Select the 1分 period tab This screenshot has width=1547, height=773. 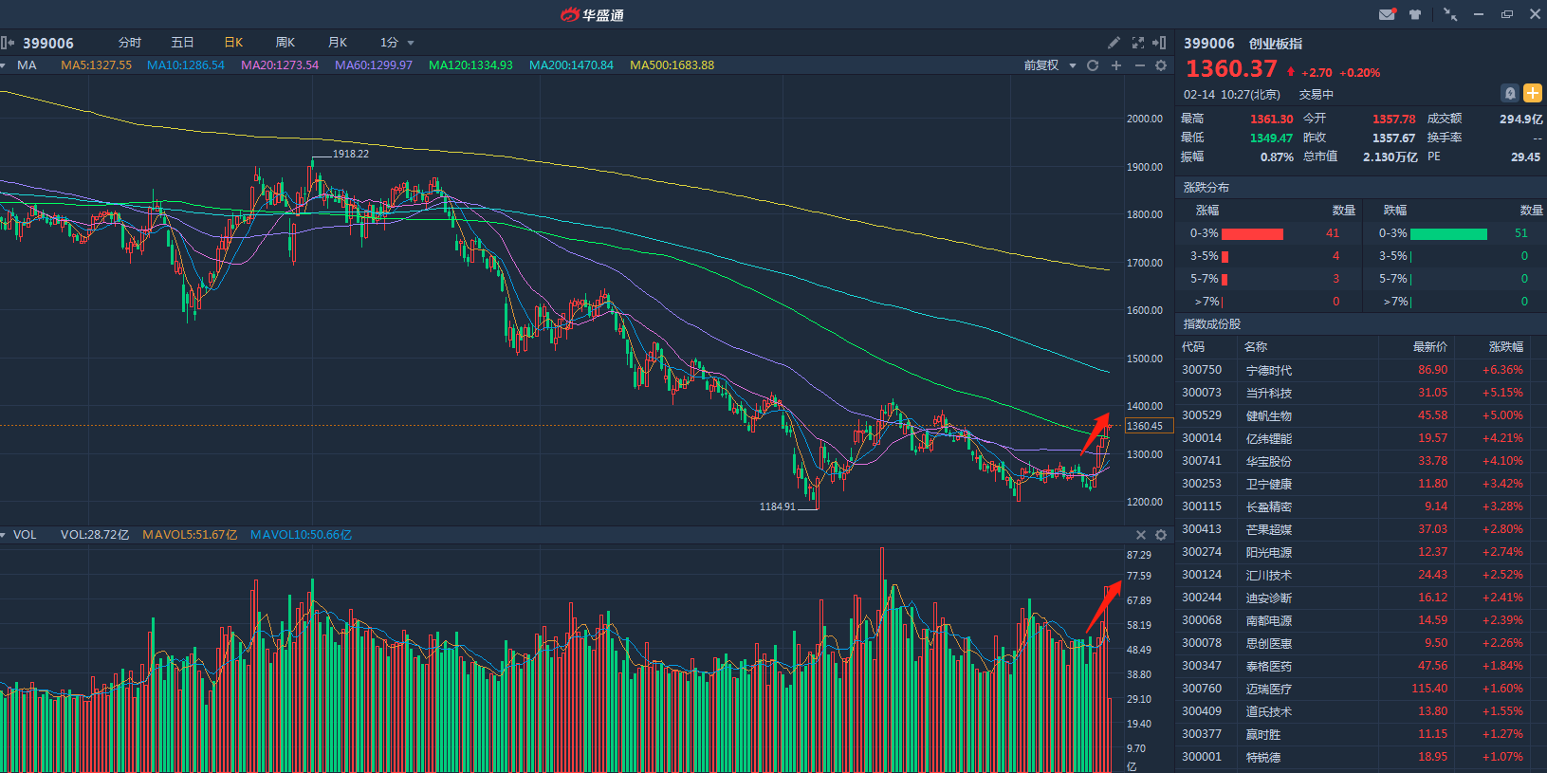click(389, 43)
